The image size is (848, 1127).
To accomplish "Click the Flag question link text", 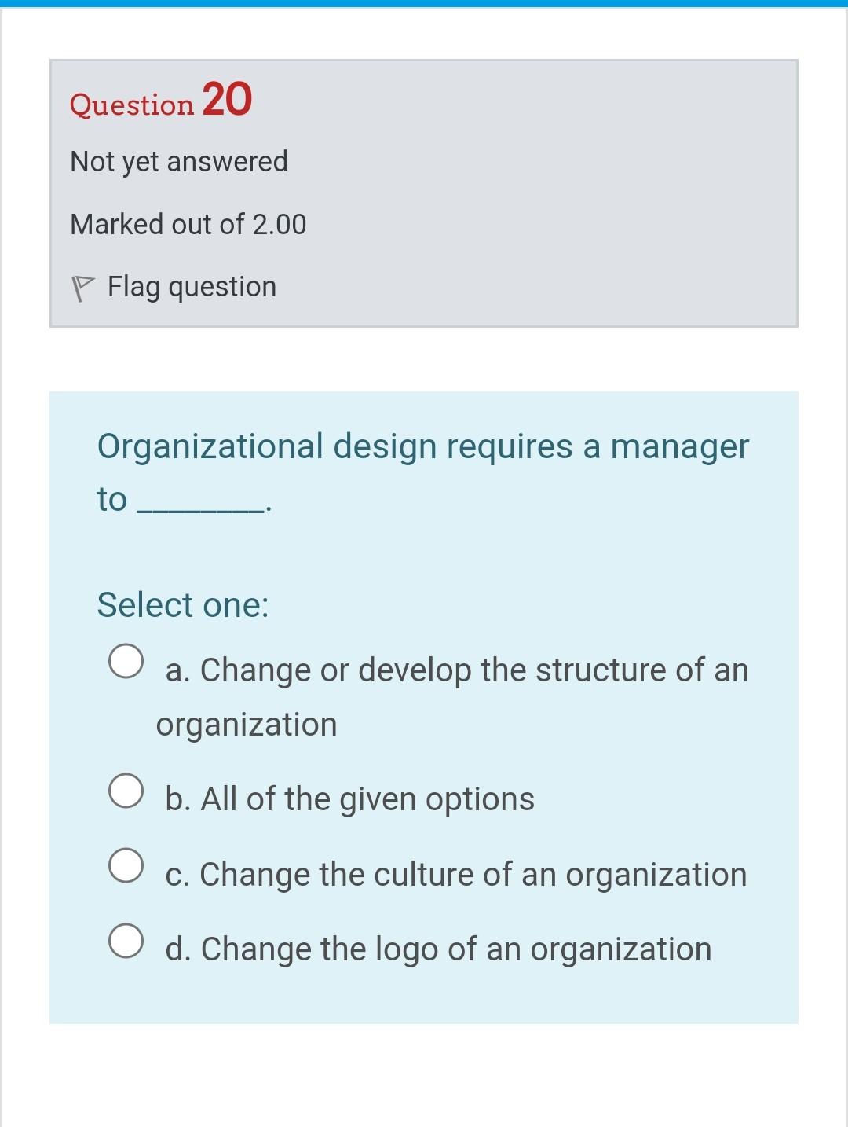I will click(192, 287).
